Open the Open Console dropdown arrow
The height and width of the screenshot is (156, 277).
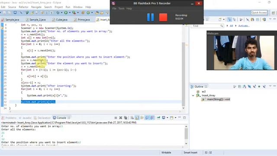pos(175,118)
